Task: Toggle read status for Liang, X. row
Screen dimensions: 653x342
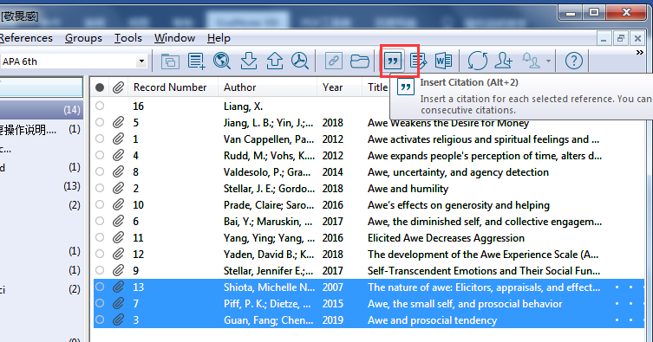Action: [x=100, y=106]
